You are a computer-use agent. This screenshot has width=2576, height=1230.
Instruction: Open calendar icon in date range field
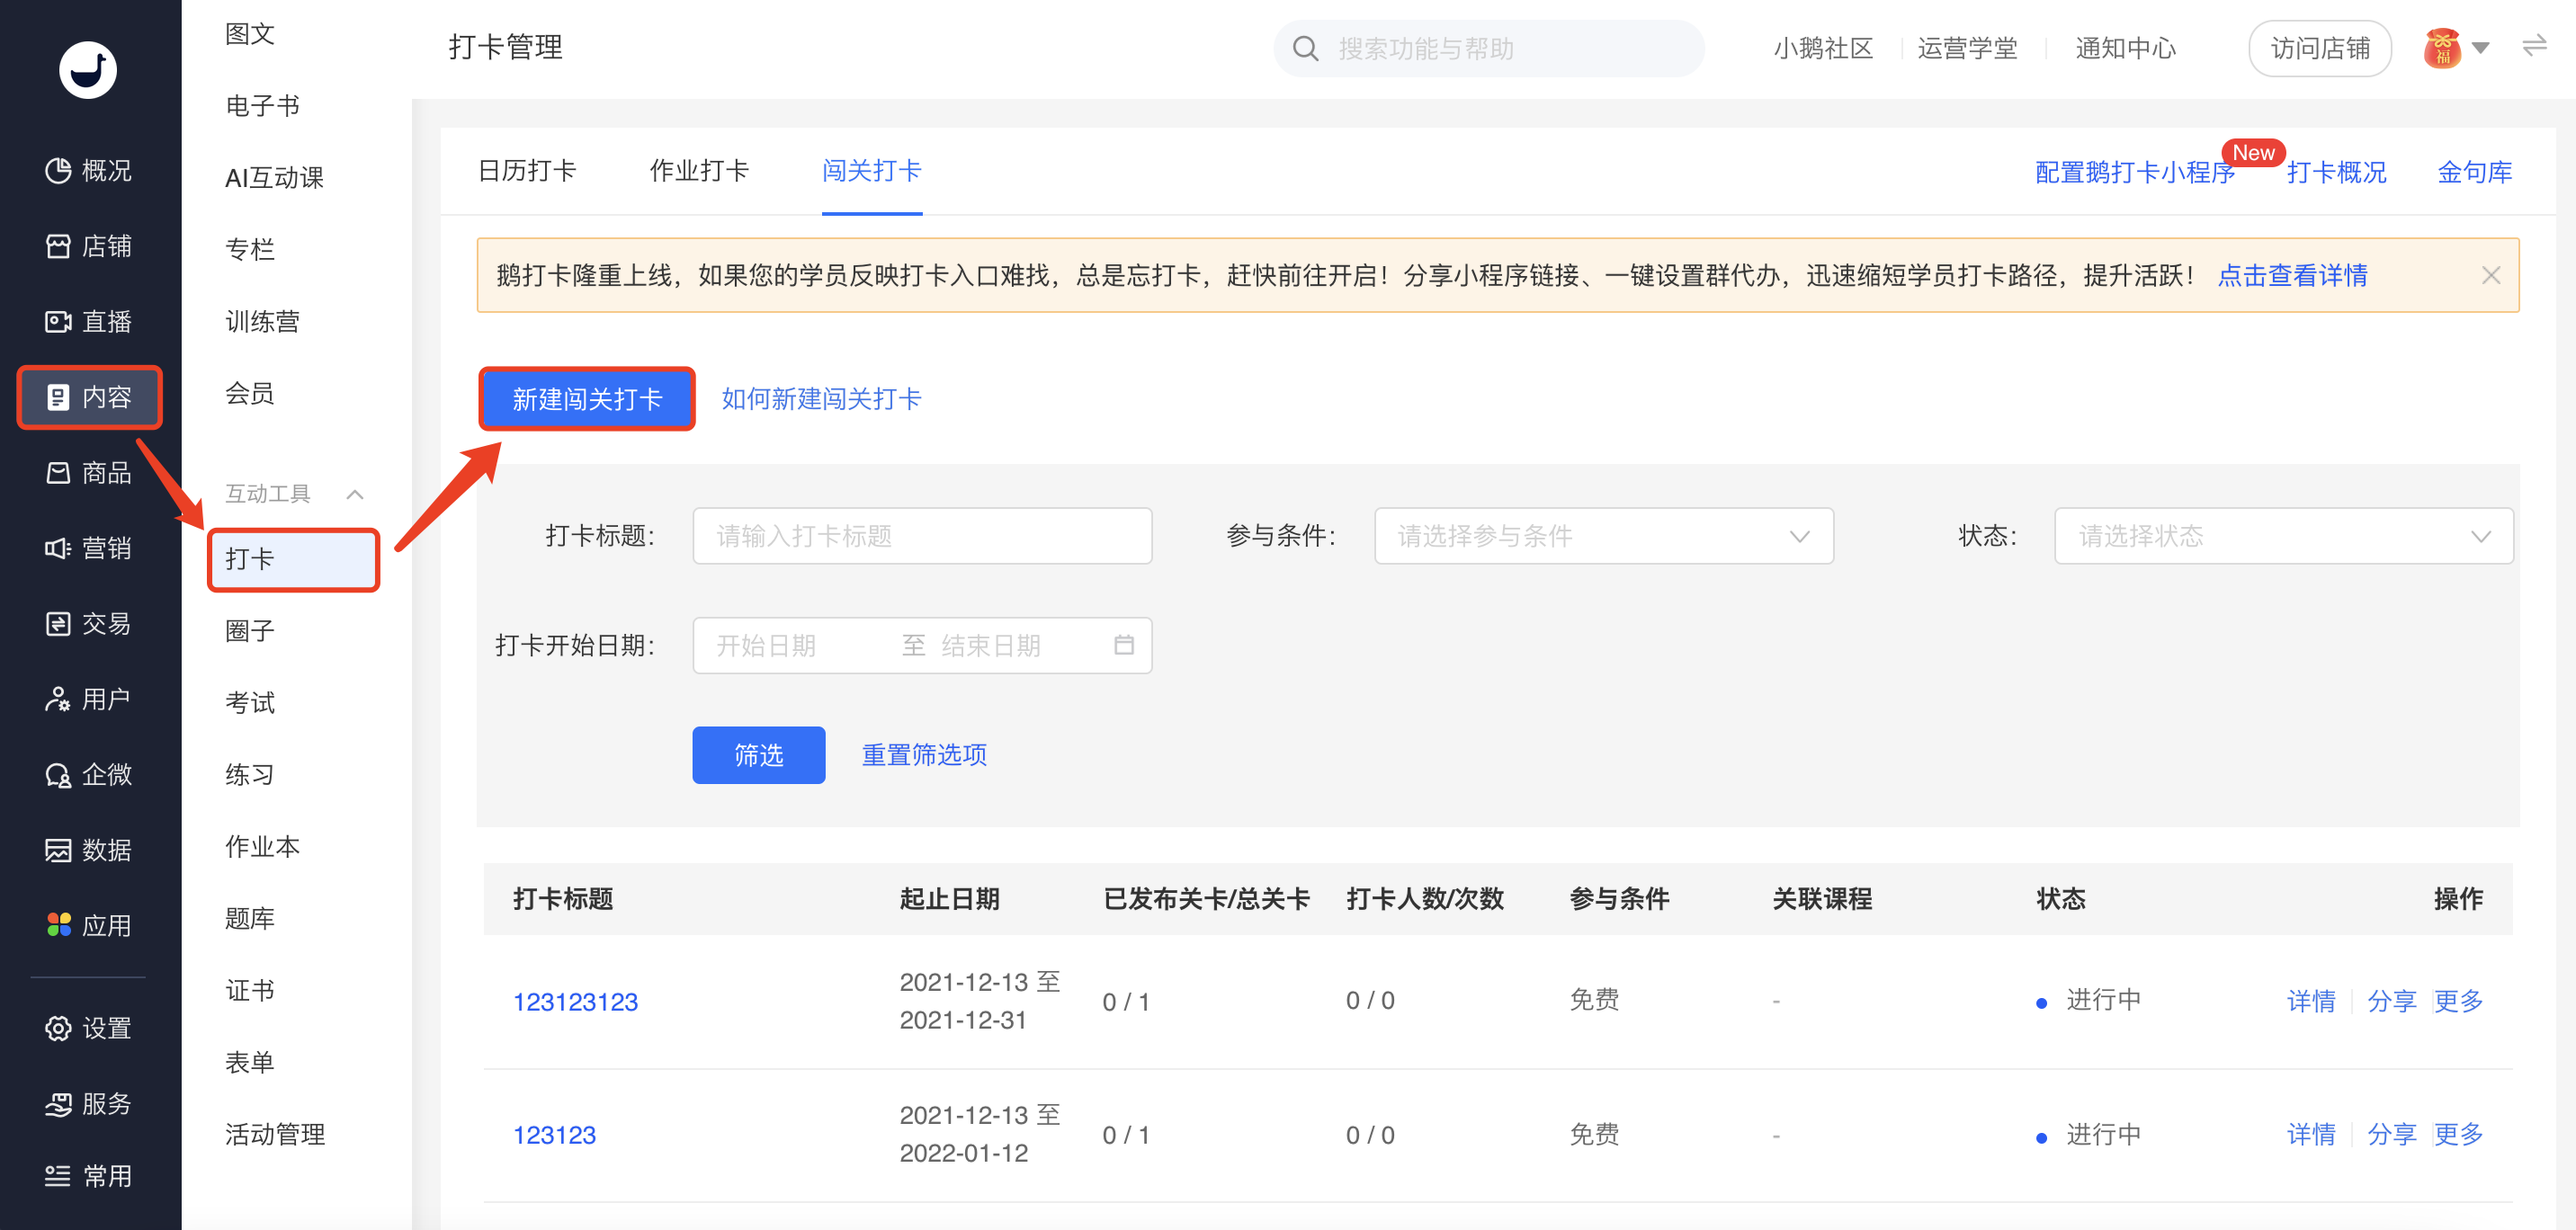1123,645
